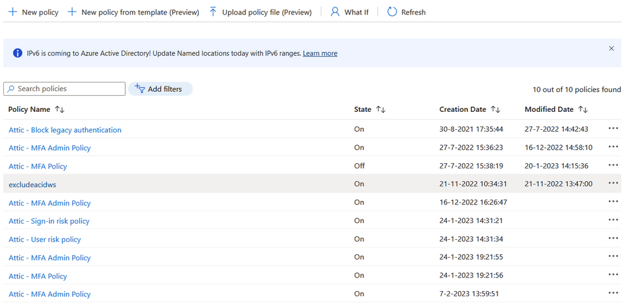Open the What If tool
The width and height of the screenshot is (626, 305).
pos(349,12)
